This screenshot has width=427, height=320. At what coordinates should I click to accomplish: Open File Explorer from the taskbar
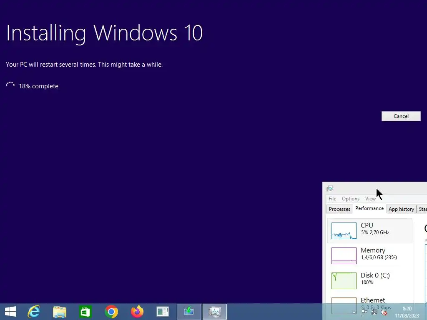pyautogui.click(x=59, y=312)
